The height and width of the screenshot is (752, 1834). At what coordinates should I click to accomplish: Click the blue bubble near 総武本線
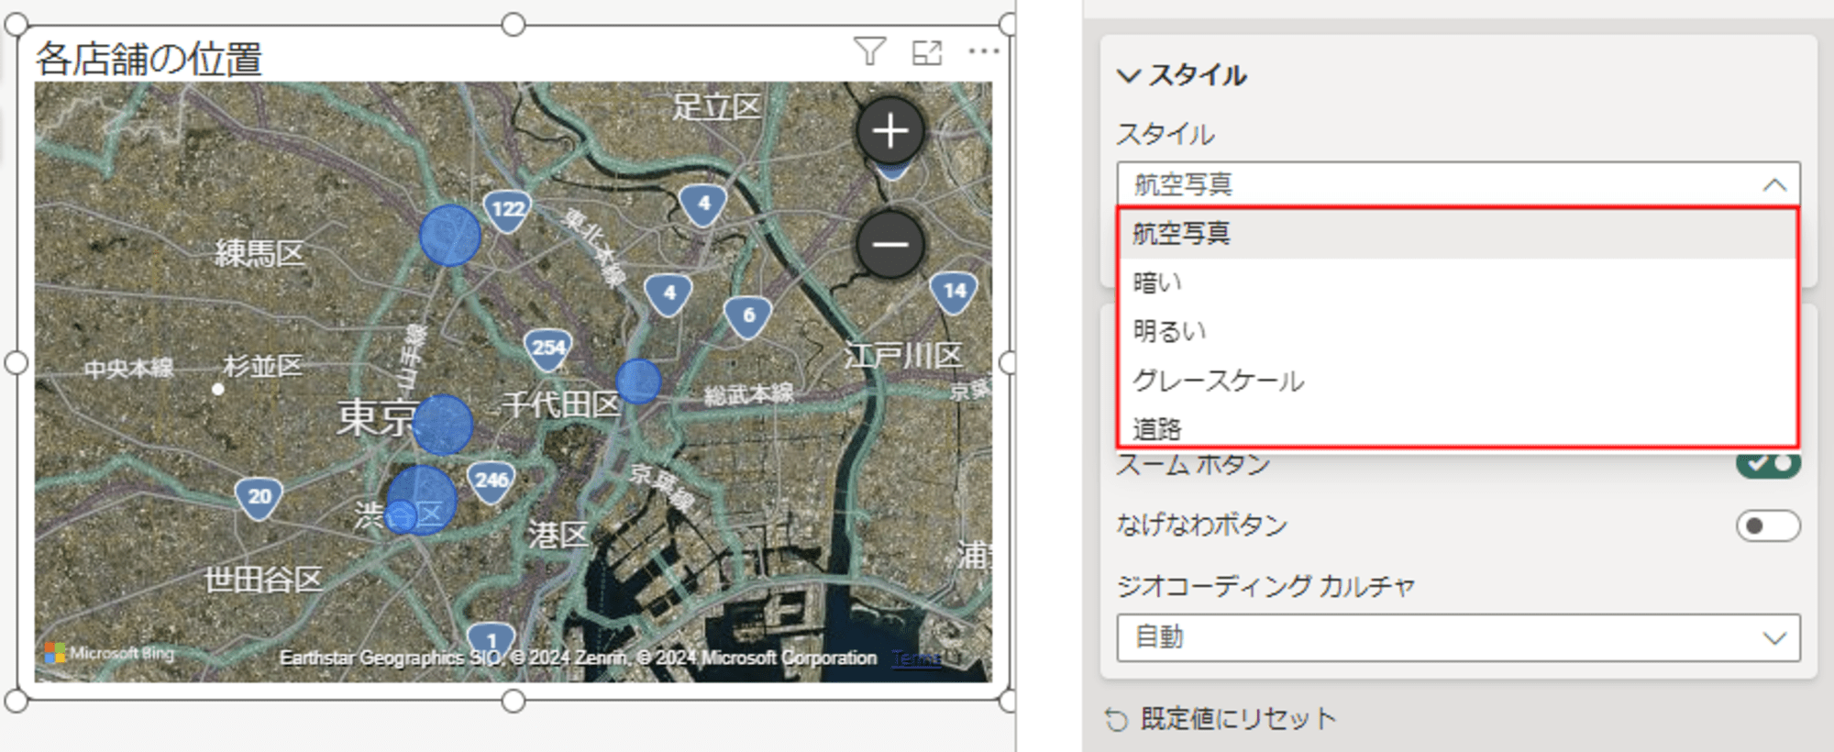click(x=638, y=382)
